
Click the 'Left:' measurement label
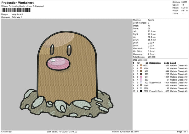pos(135,31)
